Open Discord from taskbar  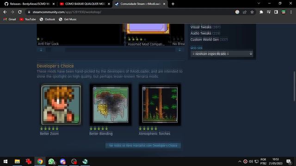coord(62,161)
